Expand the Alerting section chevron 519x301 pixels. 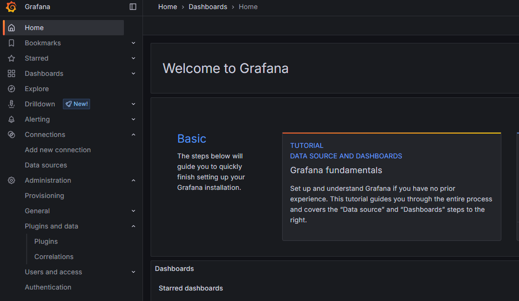coord(133,119)
